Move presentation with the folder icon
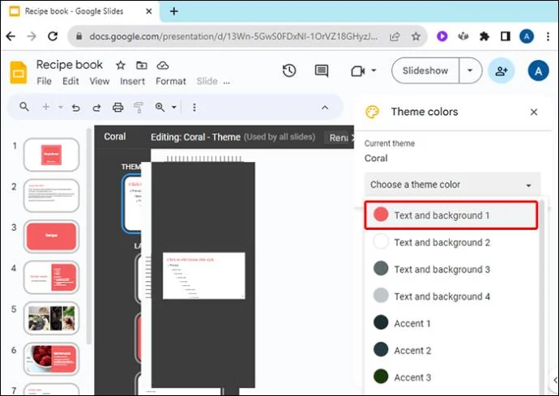 click(142, 66)
